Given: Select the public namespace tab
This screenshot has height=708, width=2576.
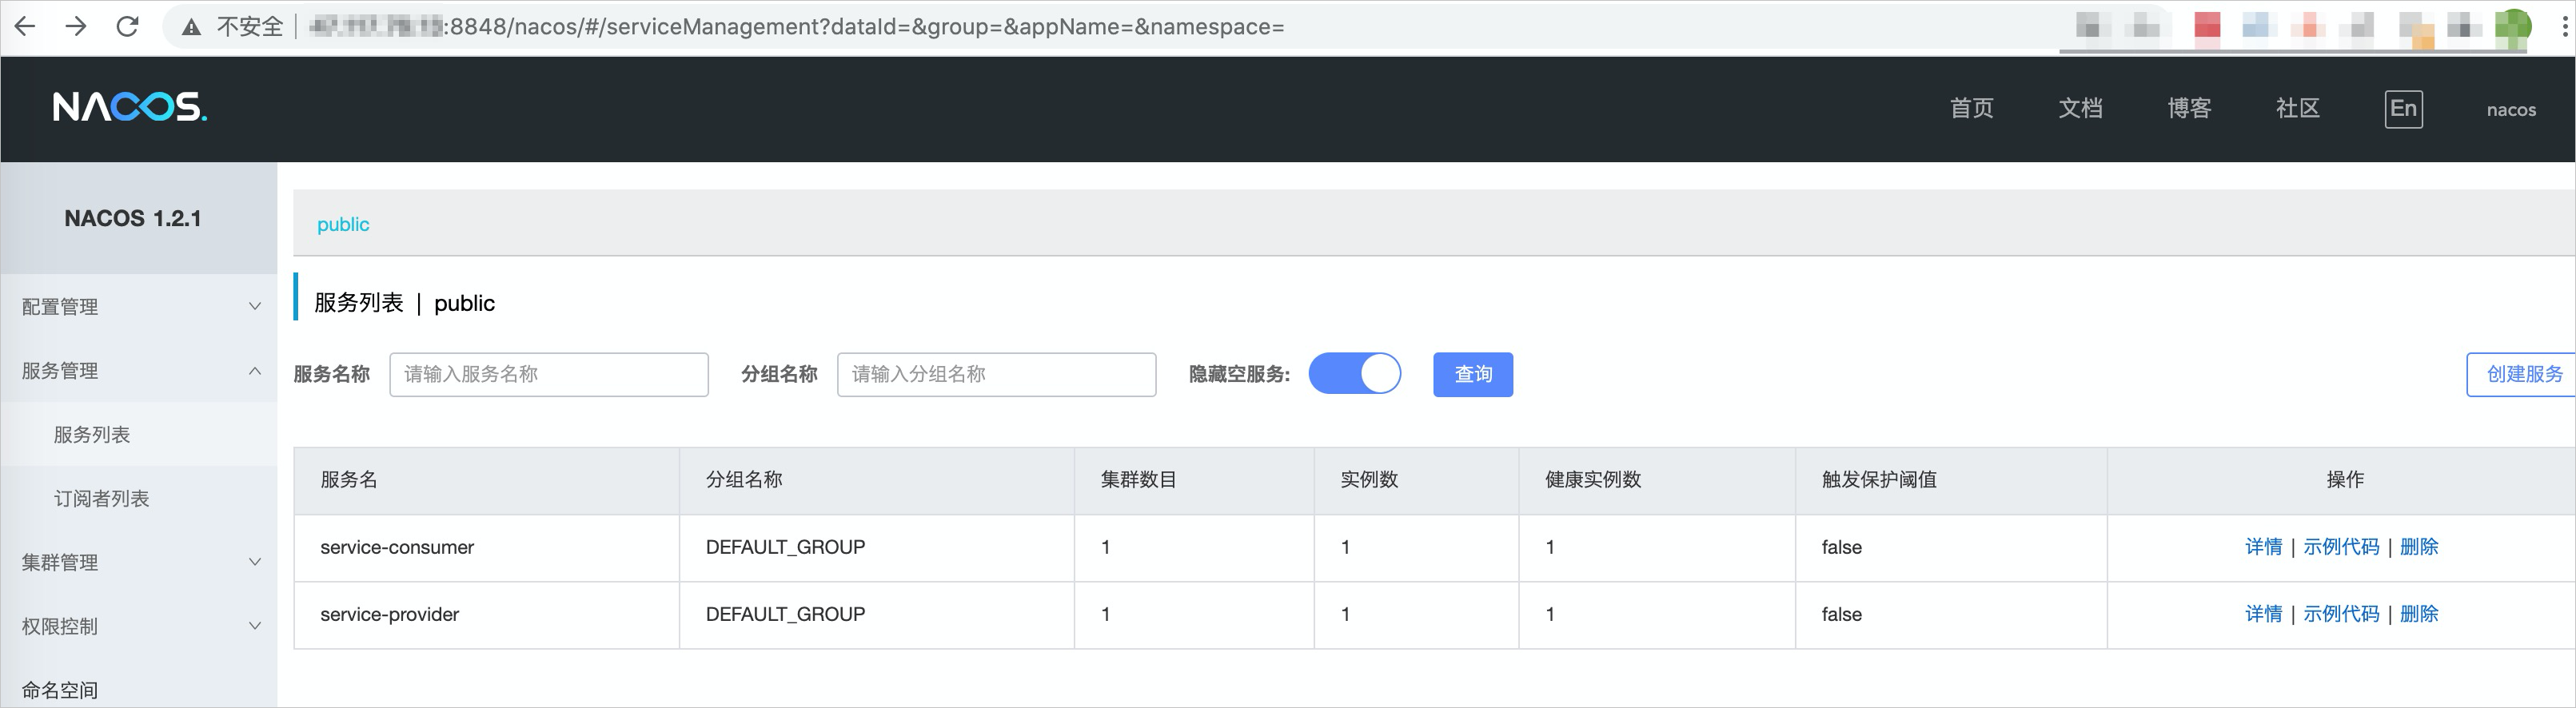Looking at the screenshot, I should (343, 224).
